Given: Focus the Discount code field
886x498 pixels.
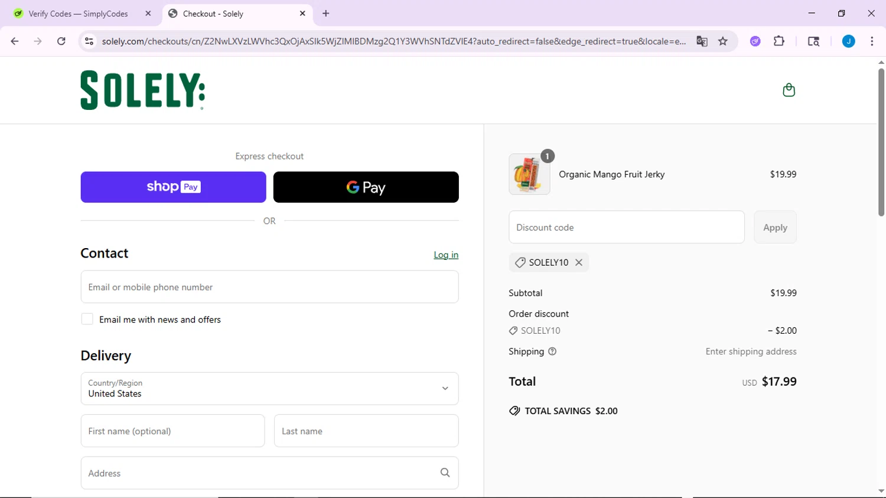Looking at the screenshot, I should click(x=626, y=227).
